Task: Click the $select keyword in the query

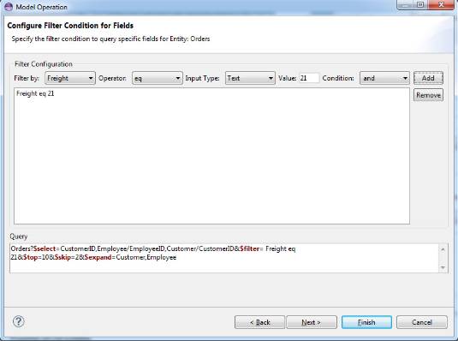Action: click(x=45, y=248)
